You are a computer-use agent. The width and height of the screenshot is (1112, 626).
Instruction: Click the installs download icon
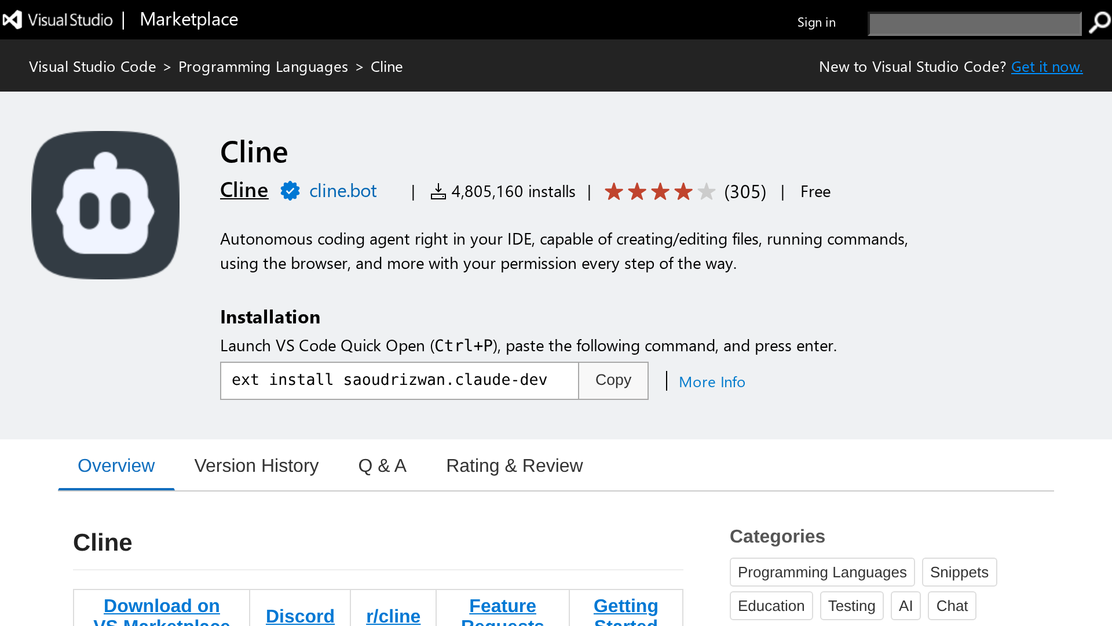tap(438, 191)
